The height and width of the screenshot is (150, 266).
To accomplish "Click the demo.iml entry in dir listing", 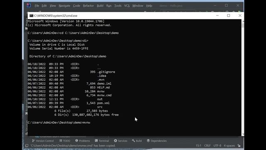I will 104,83.
